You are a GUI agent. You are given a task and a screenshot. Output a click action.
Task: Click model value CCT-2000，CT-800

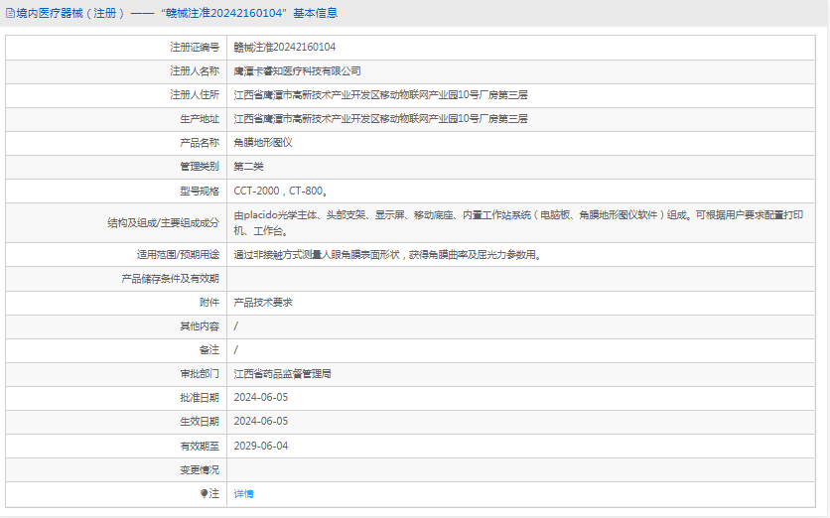pyautogui.click(x=281, y=191)
